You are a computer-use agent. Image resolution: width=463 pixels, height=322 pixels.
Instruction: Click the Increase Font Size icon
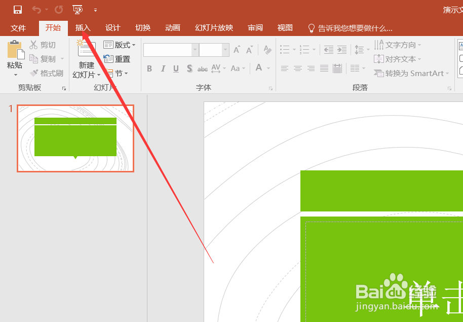[237, 50]
